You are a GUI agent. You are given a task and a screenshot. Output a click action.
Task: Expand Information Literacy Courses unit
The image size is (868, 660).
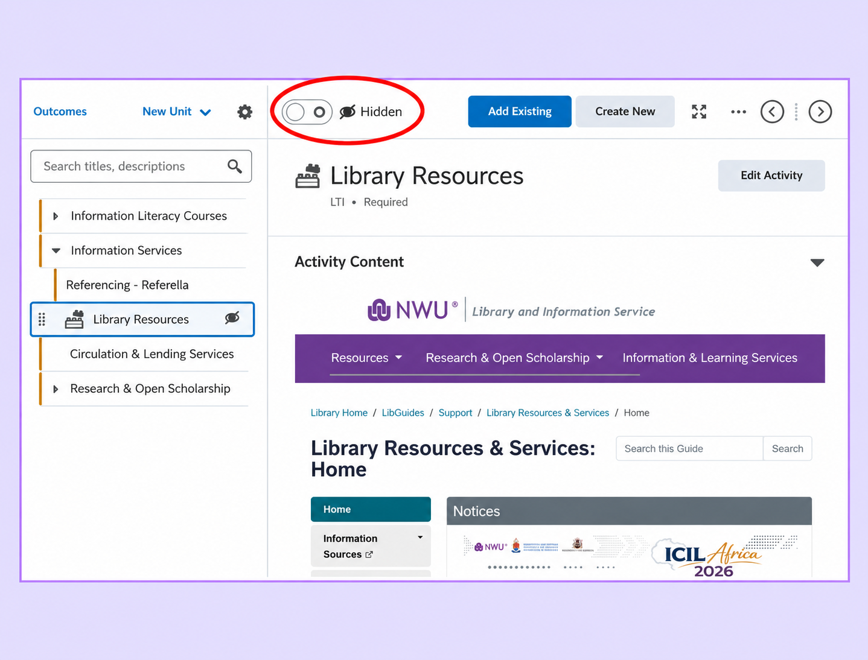point(56,216)
